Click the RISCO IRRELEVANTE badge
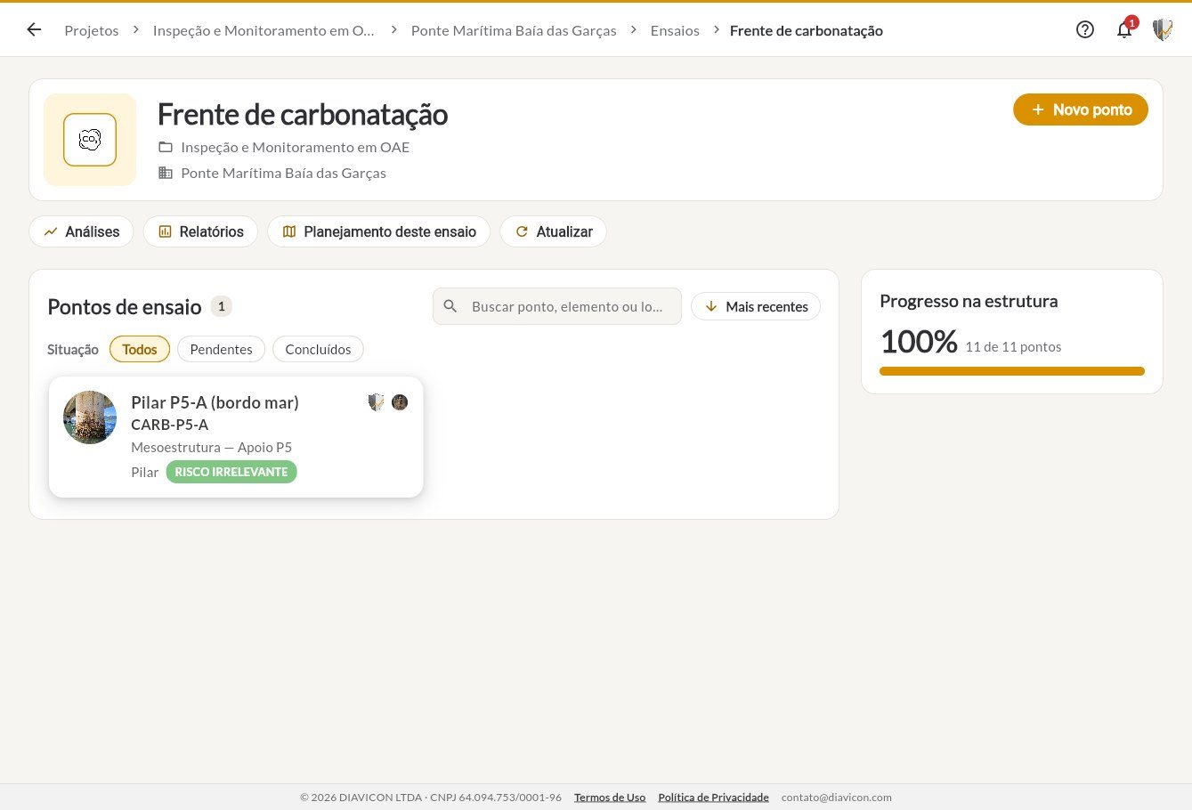The image size is (1192, 810). click(x=231, y=472)
